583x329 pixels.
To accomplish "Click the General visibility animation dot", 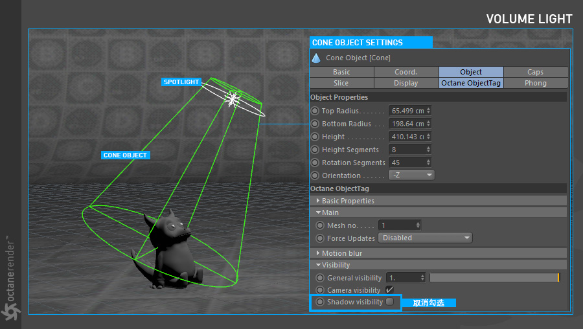I will coord(320,278).
